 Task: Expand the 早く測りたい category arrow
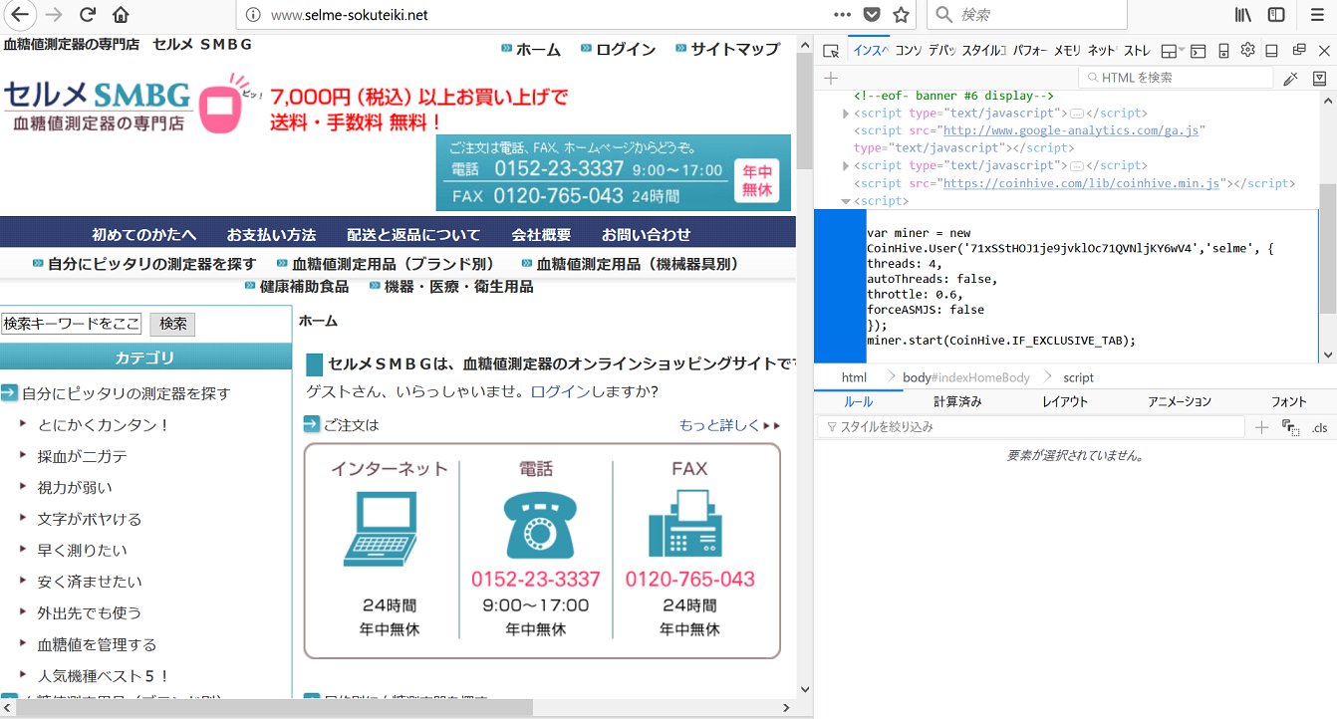coord(24,550)
